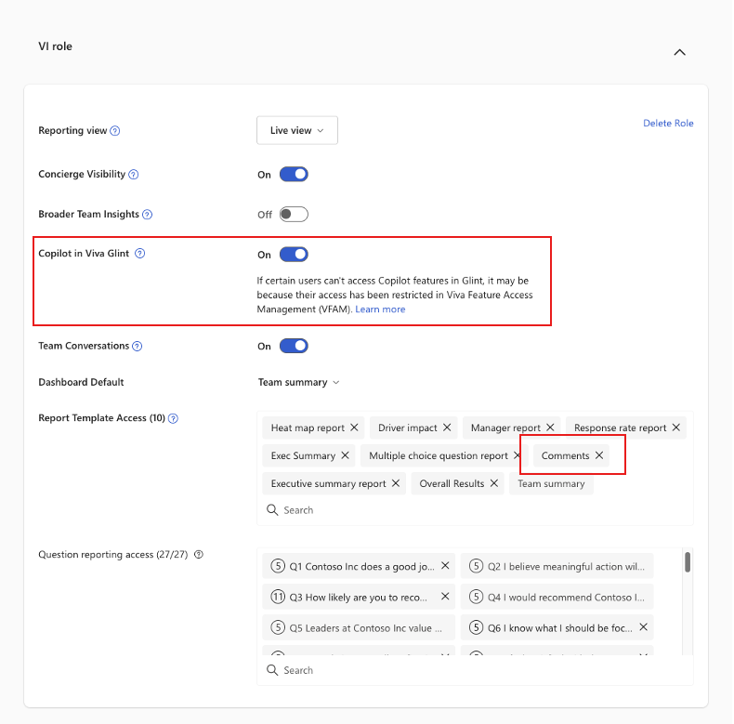Viewport: 734px width, 724px height.
Task: Remove Executive summary report tag
Action: pos(396,483)
